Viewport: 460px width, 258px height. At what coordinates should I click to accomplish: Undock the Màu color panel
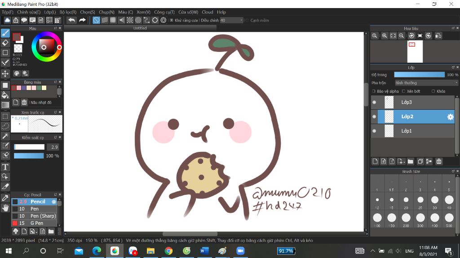(55, 28)
